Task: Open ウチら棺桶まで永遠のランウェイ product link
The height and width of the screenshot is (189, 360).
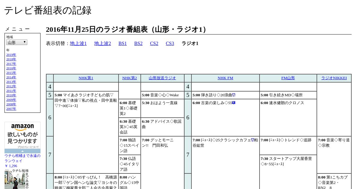Action: coord(22,158)
